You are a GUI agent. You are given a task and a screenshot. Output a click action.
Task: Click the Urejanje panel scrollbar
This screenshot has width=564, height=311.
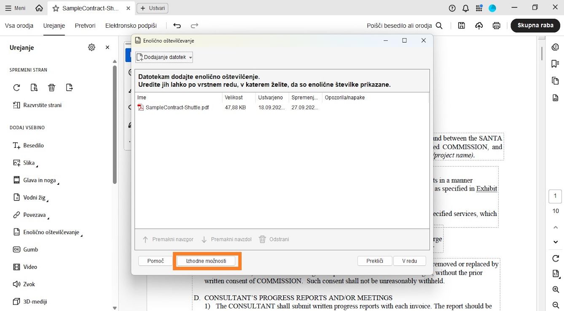[x=115, y=124]
